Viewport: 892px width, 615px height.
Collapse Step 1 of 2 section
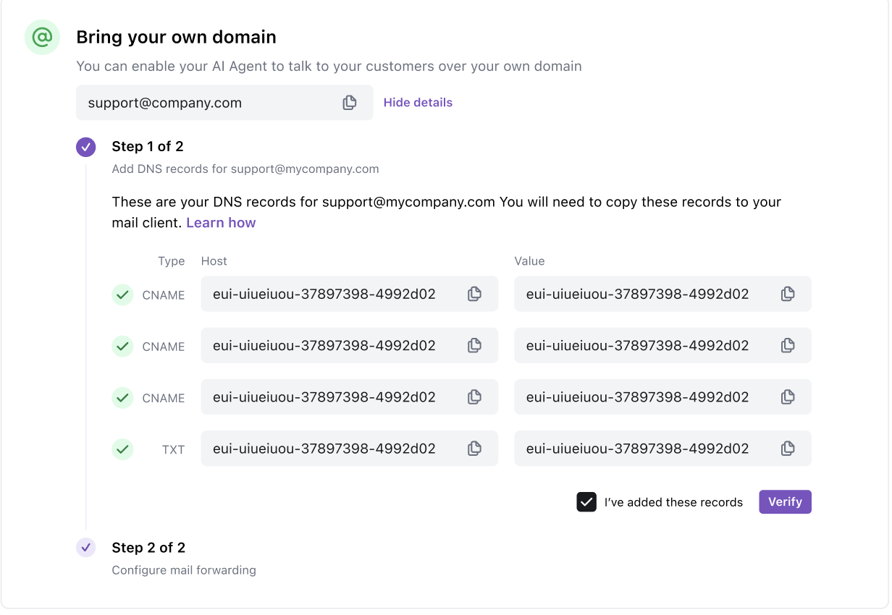[147, 147]
